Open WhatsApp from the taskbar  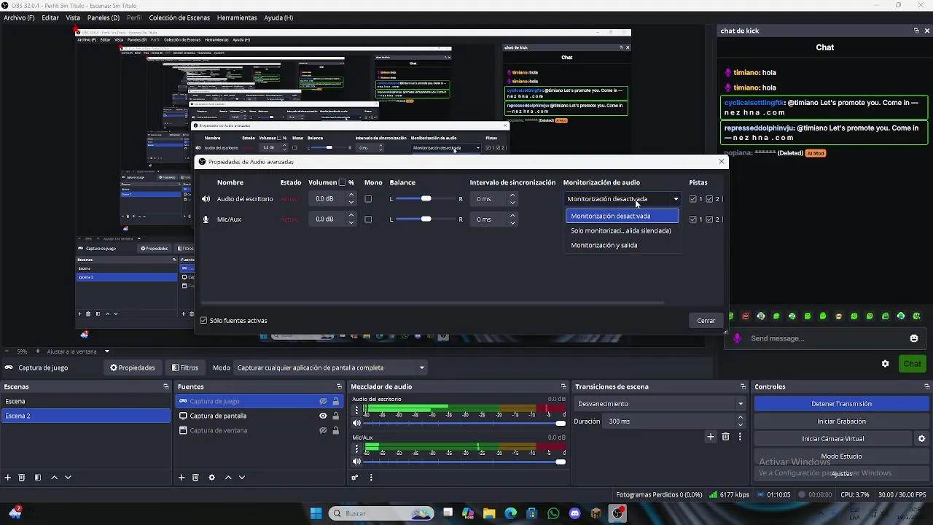[553, 513]
